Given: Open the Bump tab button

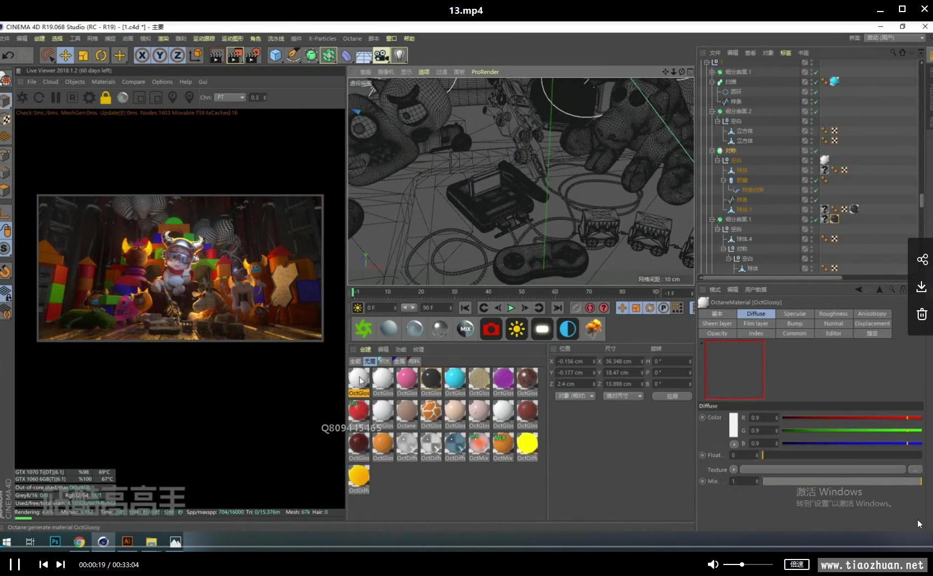Looking at the screenshot, I should [x=795, y=323].
